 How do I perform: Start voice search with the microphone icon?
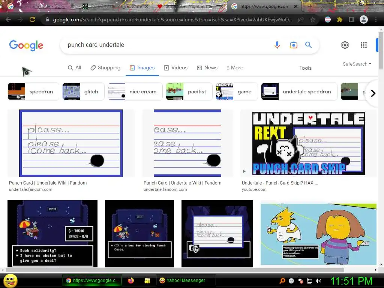(277, 45)
